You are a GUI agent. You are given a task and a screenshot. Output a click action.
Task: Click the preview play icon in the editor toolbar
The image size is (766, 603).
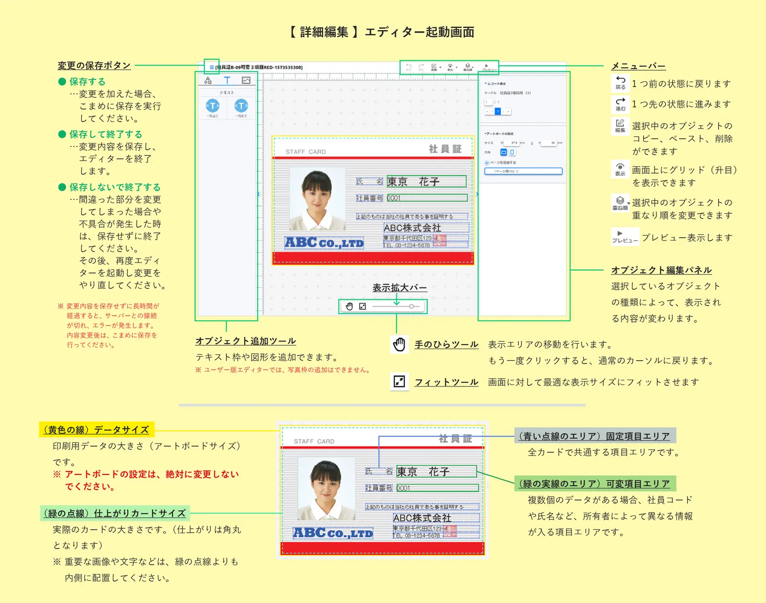pos(487,66)
